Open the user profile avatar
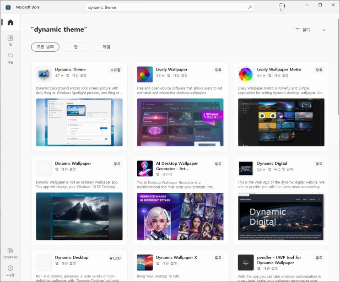The width and height of the screenshot is (340, 282). [282, 7]
